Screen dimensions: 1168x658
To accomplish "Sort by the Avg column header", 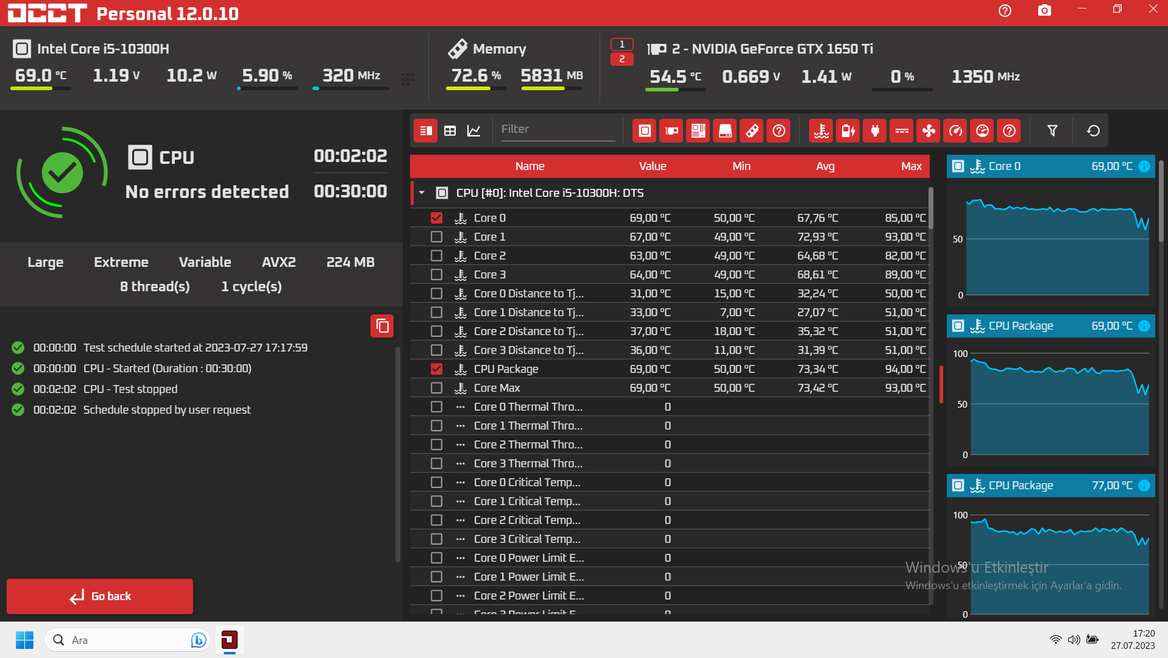I will click(825, 166).
